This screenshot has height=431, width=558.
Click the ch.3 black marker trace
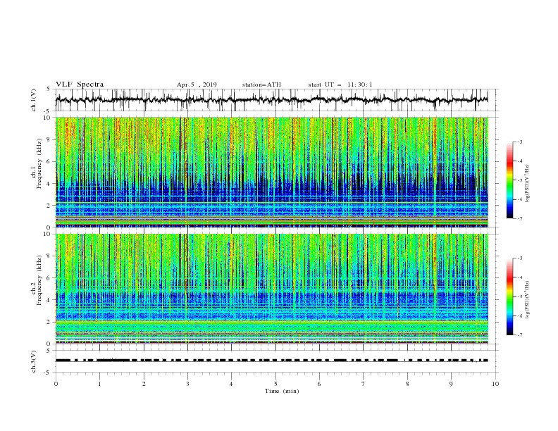pos(271,361)
